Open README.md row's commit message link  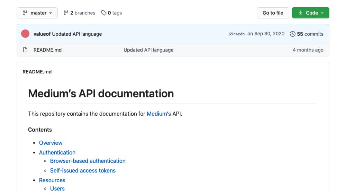coord(148,50)
